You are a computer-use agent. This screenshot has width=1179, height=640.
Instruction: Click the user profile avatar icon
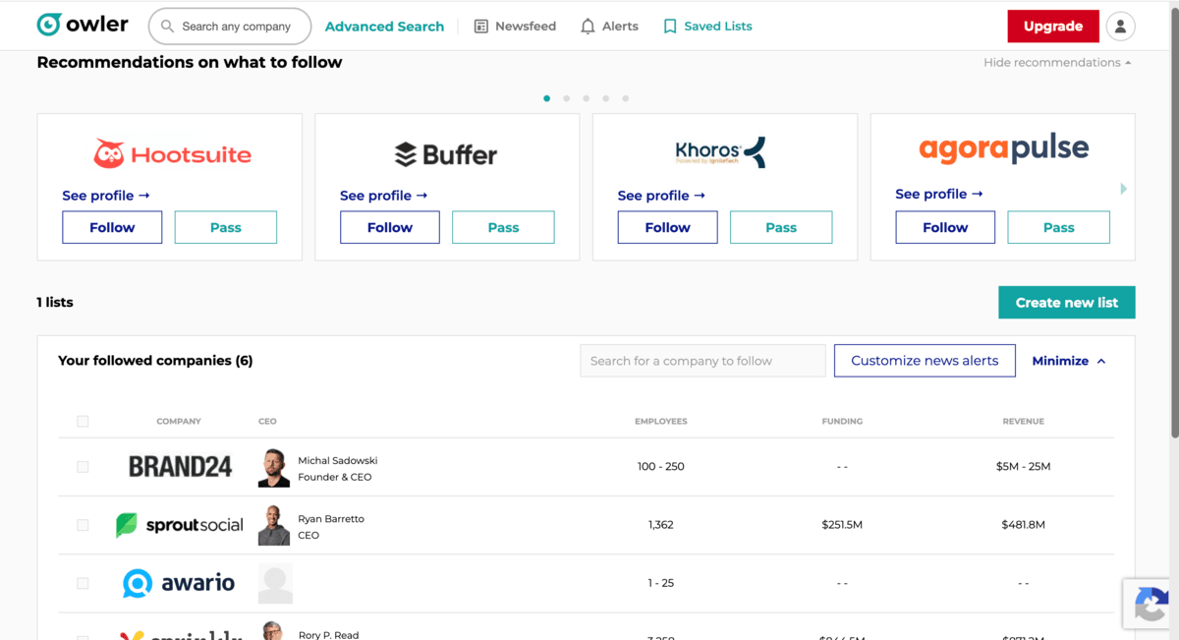coord(1120,27)
